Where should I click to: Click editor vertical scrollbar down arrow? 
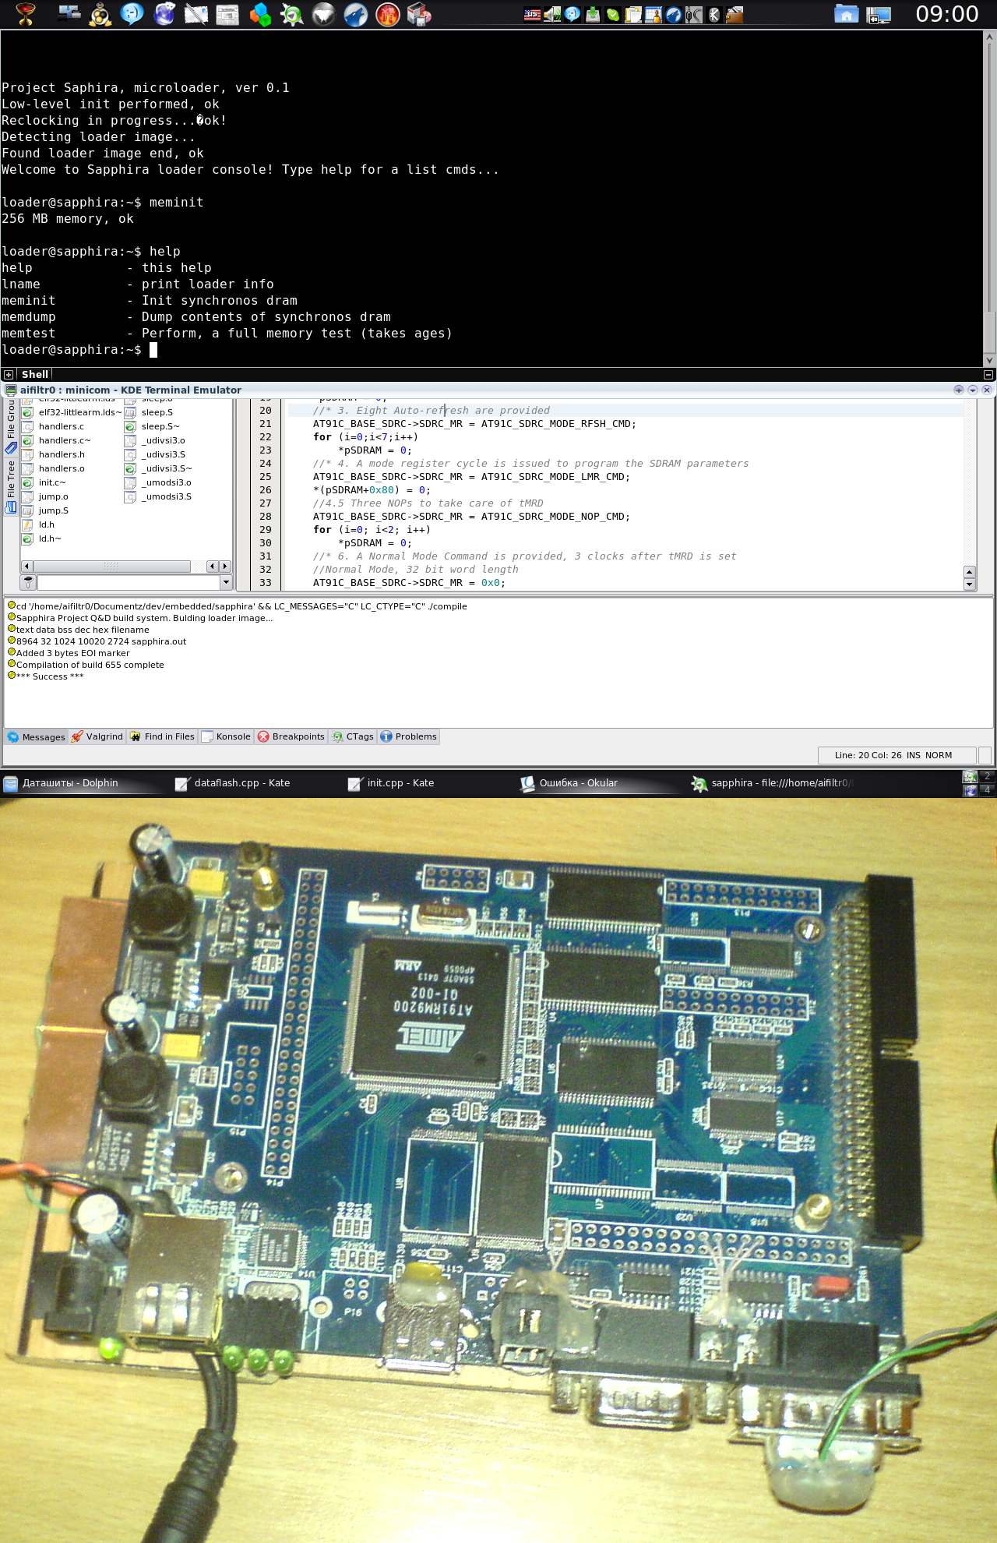[970, 584]
